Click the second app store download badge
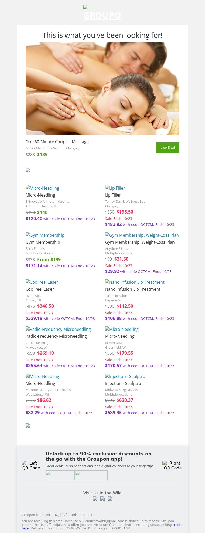The image size is (205, 533). (91, 475)
